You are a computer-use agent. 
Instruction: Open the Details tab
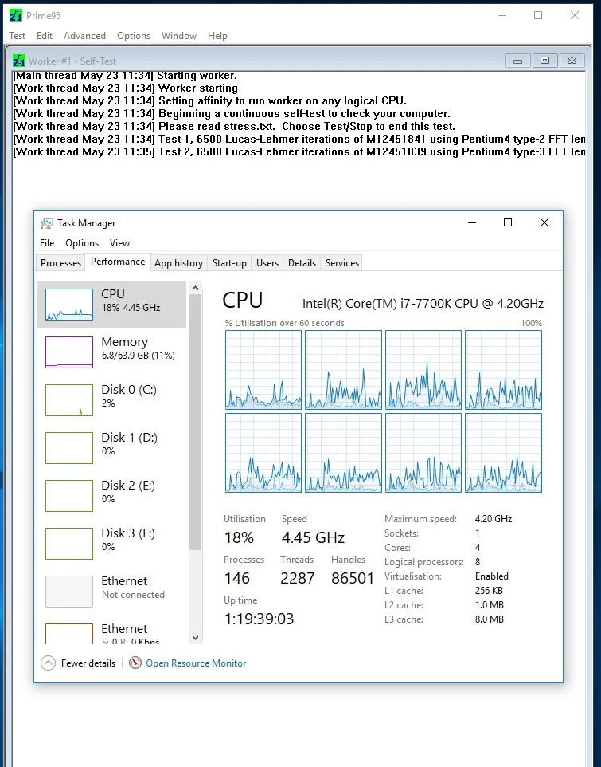(302, 262)
